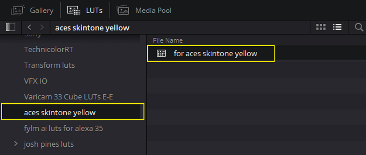Open the Transform luts folder
The image size is (366, 155).
49,65
